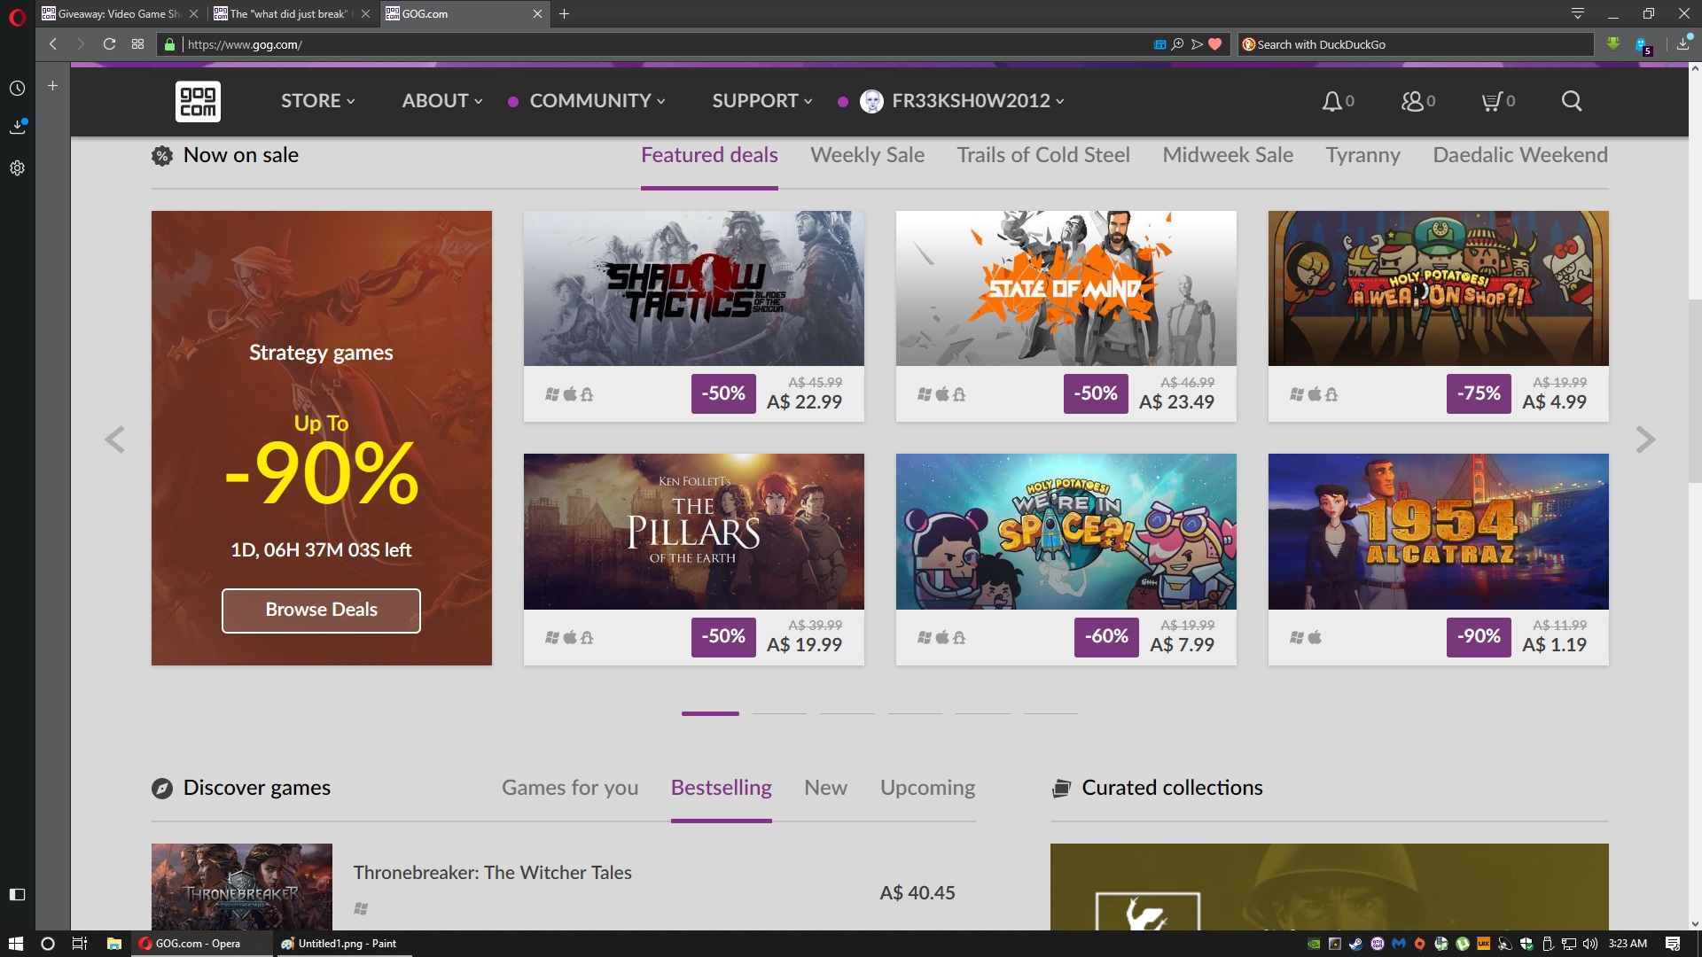Select the Bestselling tab
Viewport: 1702px width, 957px height.
(721, 788)
